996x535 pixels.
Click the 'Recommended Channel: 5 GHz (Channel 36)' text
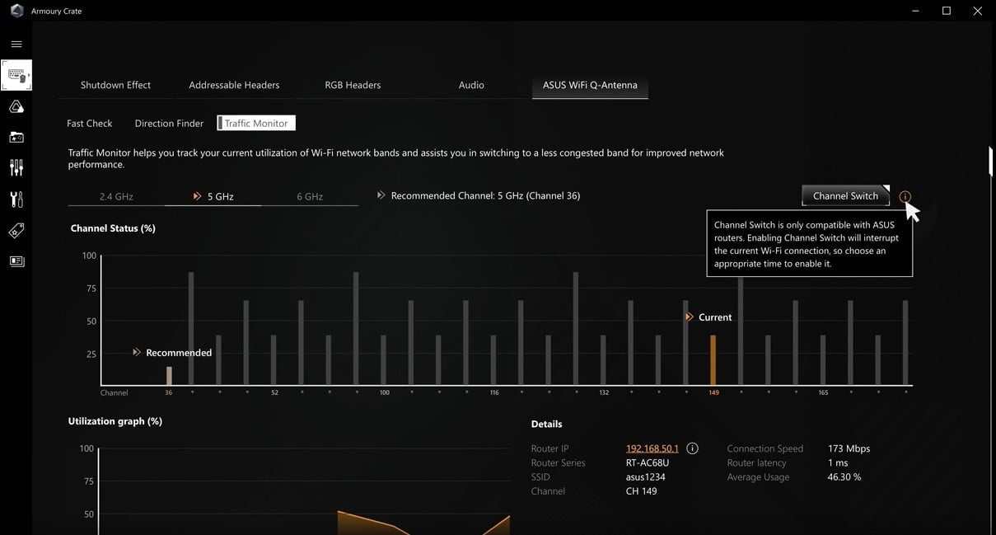click(485, 196)
